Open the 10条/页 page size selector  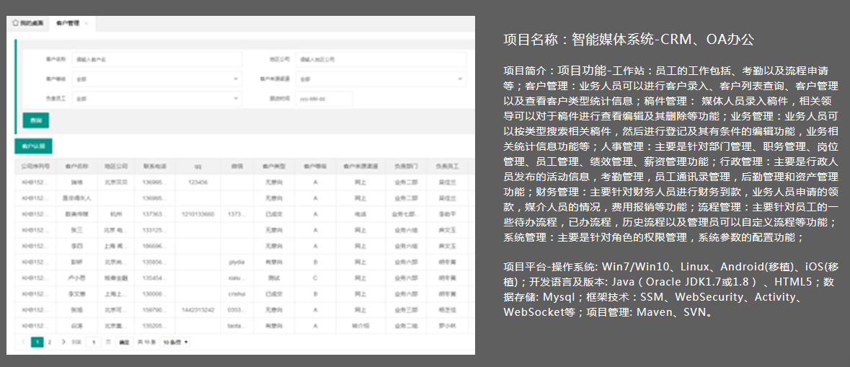pyautogui.click(x=175, y=342)
